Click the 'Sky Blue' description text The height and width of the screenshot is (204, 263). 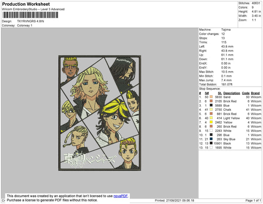tap(229, 139)
